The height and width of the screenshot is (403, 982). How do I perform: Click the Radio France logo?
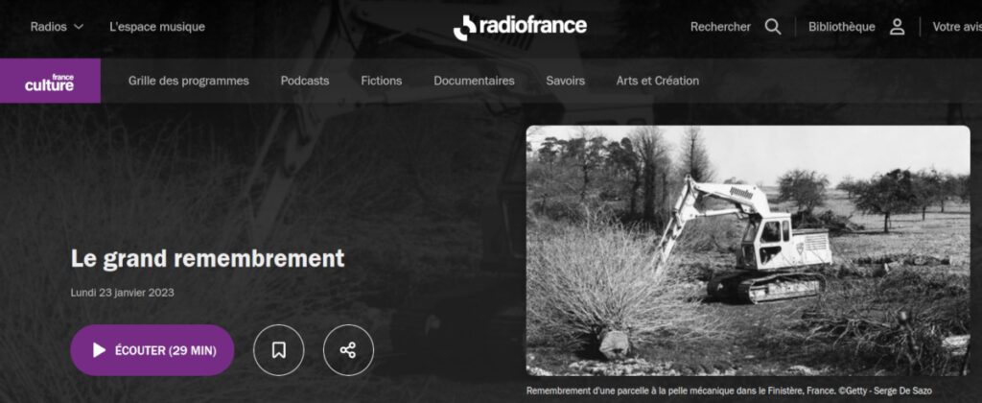coord(520,27)
